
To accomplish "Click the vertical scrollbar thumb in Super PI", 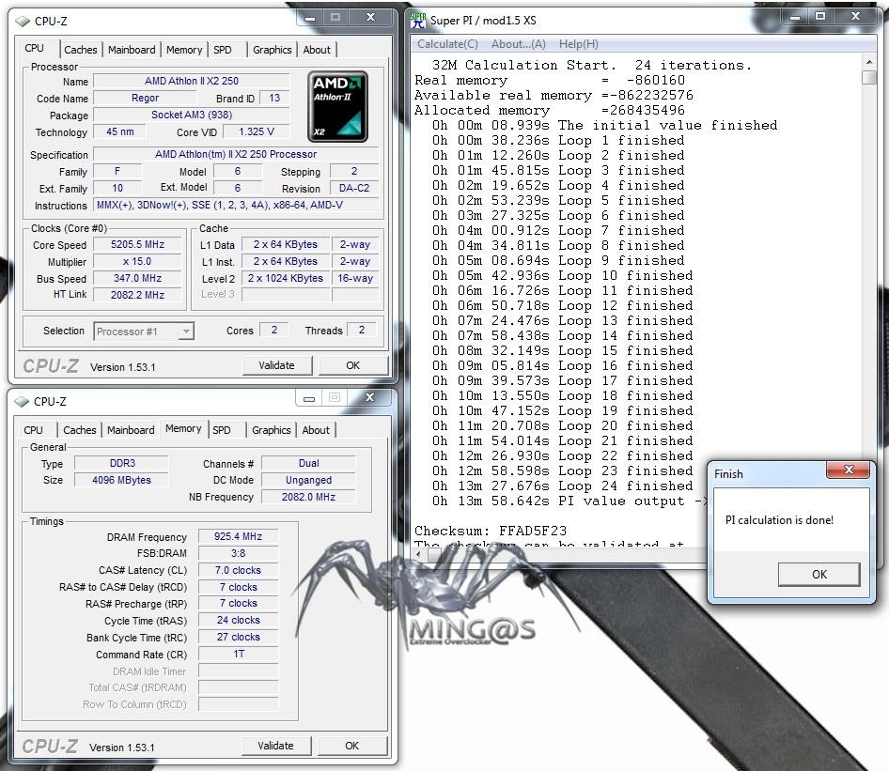I will point(868,77).
